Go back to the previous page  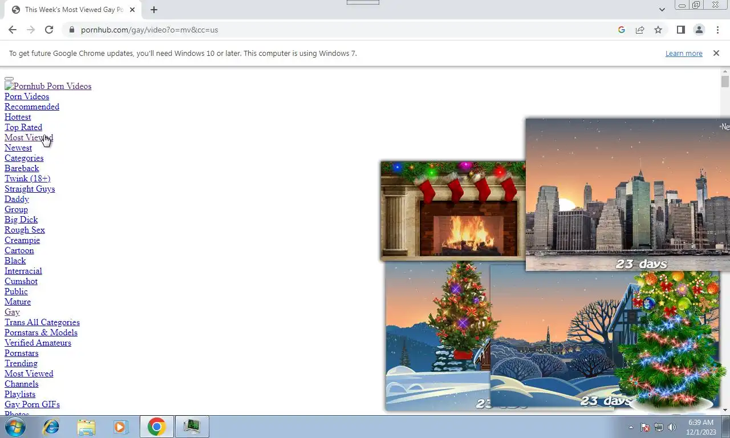(13, 30)
